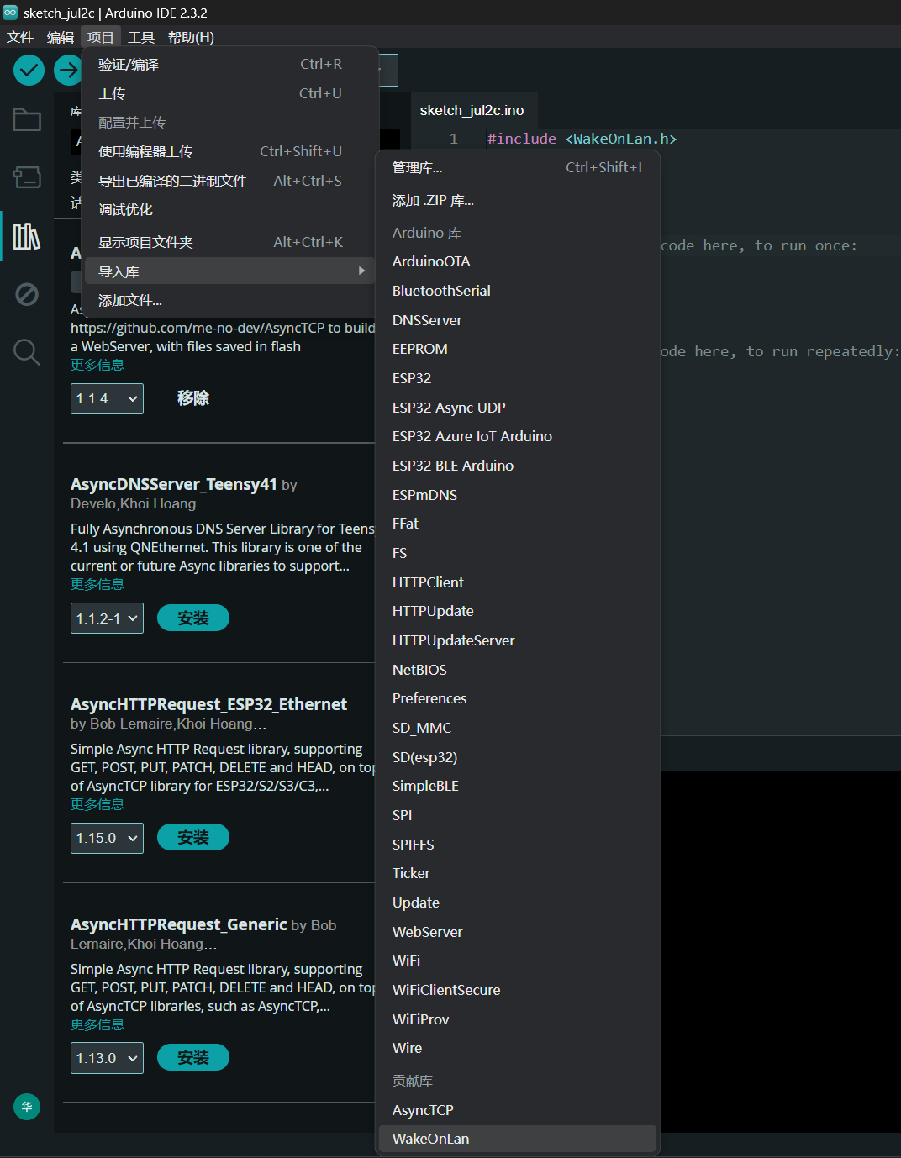This screenshot has width=901, height=1158.
Task: Include the WiFiProv library
Action: (x=518, y=1019)
